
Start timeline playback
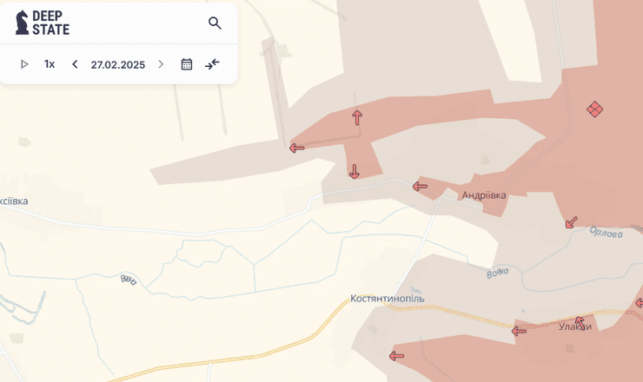pyautogui.click(x=24, y=64)
